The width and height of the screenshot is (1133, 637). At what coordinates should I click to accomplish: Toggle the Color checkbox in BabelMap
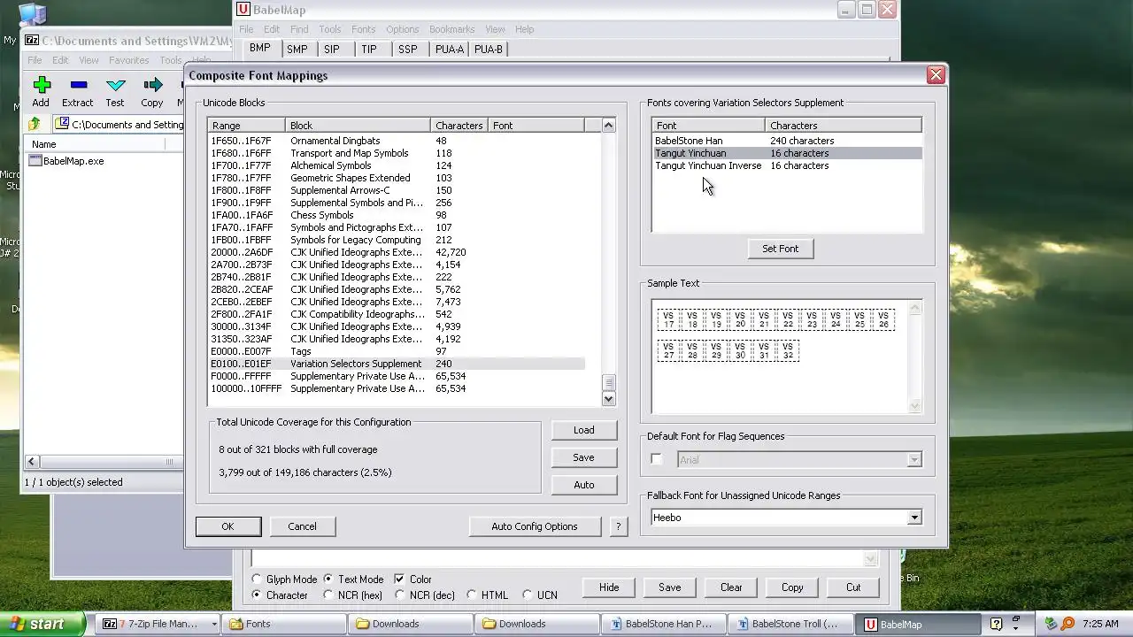pos(399,579)
